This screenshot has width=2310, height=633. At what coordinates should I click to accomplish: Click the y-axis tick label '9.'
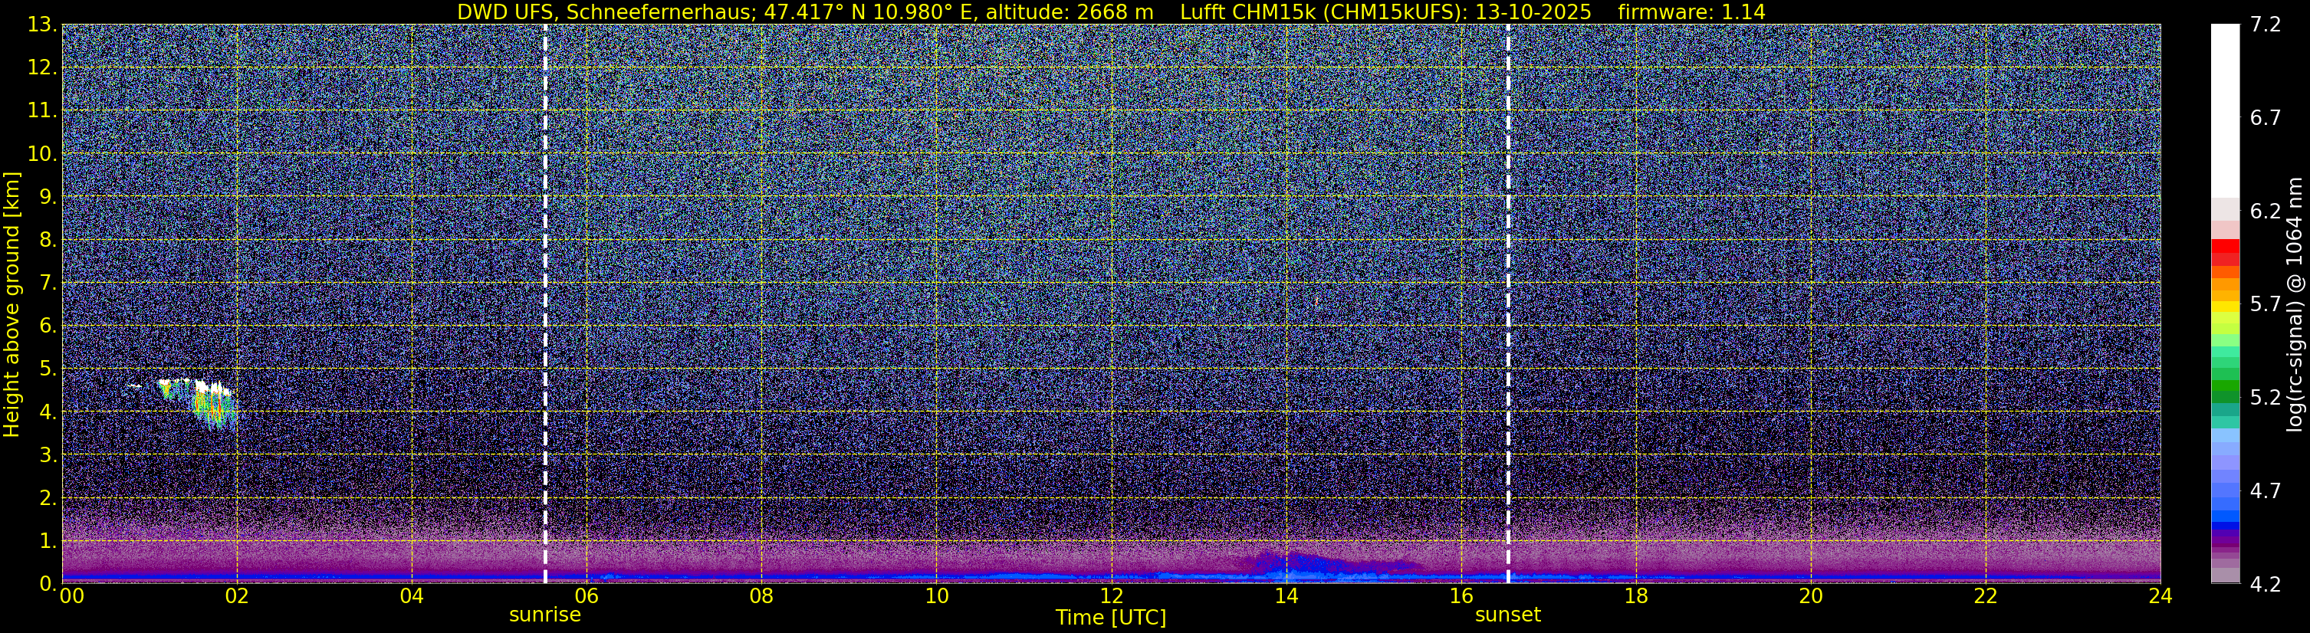pyautogui.click(x=48, y=197)
